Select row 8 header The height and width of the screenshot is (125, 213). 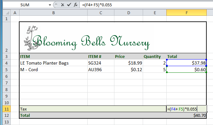pyautogui.click(x=7, y=89)
